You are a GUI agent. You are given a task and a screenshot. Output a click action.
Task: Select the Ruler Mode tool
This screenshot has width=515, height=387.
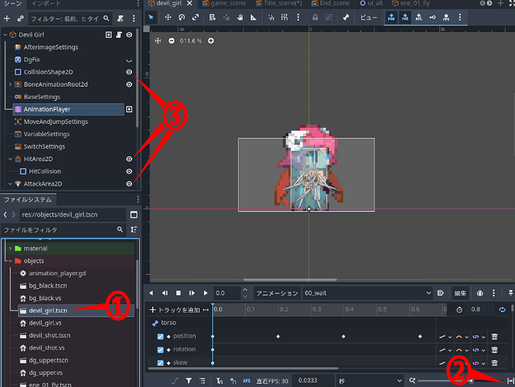253,17
